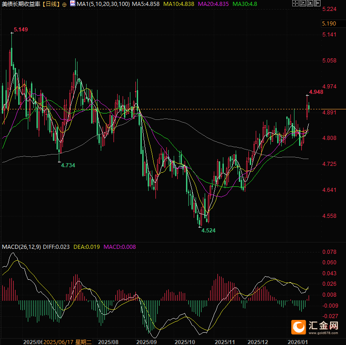Click the 4.948 recent high marker

tap(316, 92)
